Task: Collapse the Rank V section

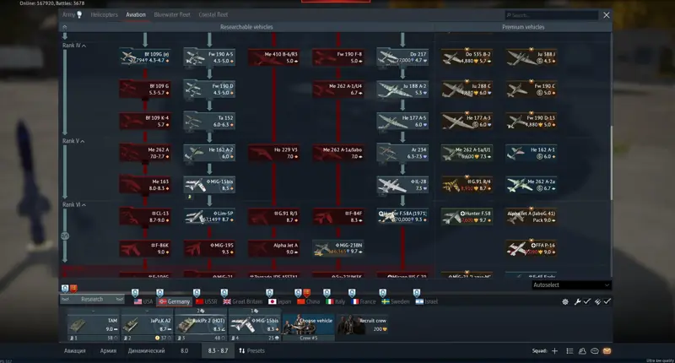Action: (x=73, y=141)
